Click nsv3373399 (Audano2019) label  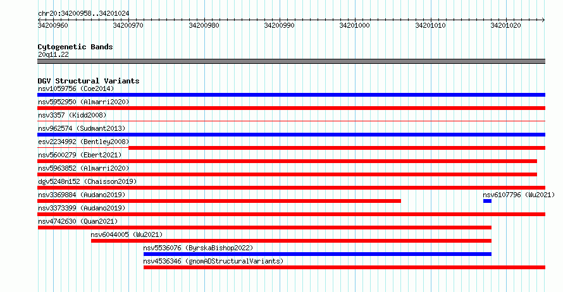coord(82,208)
